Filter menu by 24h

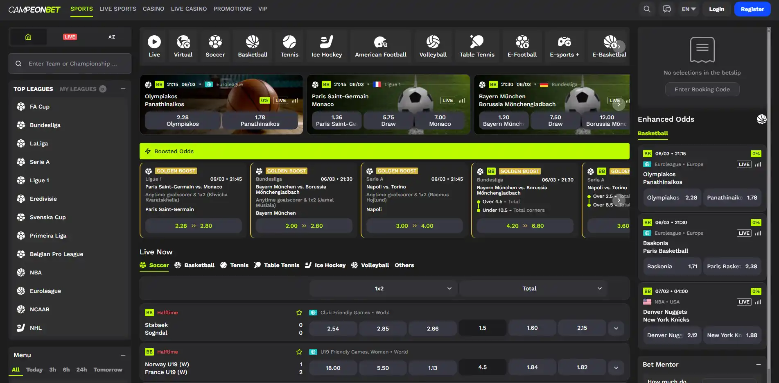[x=81, y=369]
